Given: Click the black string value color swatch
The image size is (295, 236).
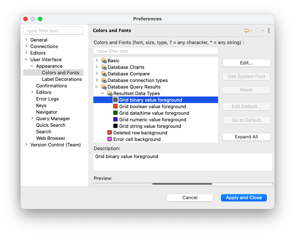Looking at the screenshot, I should coord(115,126).
